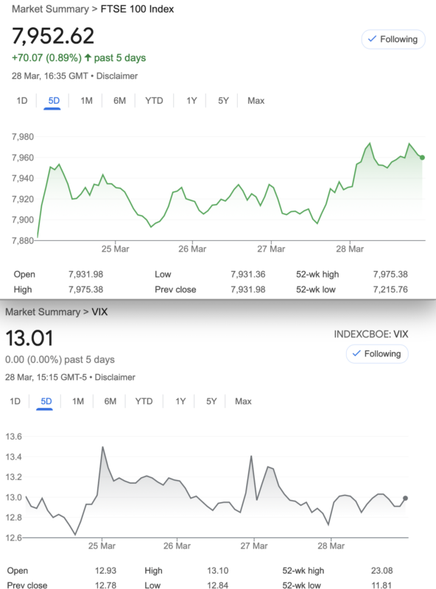Click the +70.07 (0.89%) change text
Image resolution: width=436 pixels, height=589 pixels.
[46, 58]
